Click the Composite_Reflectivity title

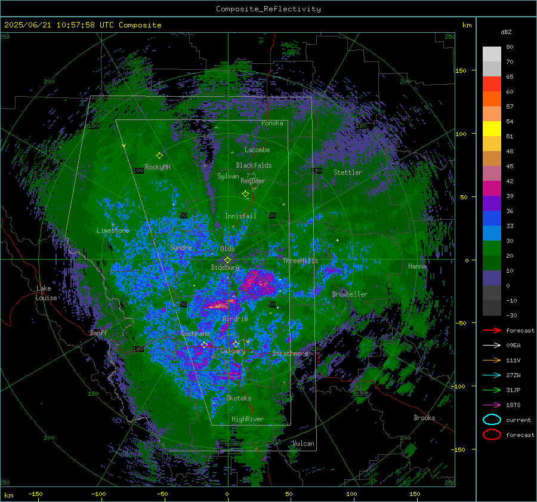pyautogui.click(x=268, y=9)
